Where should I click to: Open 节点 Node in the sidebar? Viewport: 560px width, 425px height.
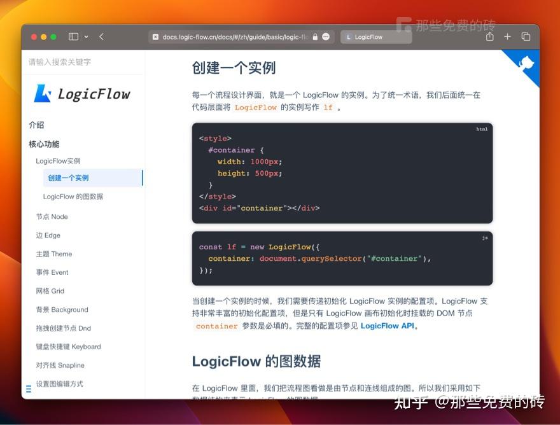(x=52, y=217)
